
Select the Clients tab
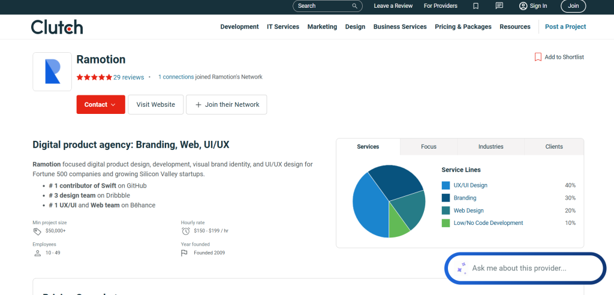click(554, 147)
